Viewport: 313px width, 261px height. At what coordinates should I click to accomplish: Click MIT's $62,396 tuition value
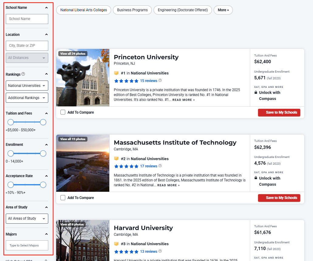[263, 147]
